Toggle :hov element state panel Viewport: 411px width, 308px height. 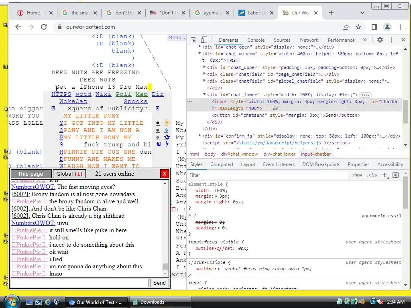click(x=357, y=175)
